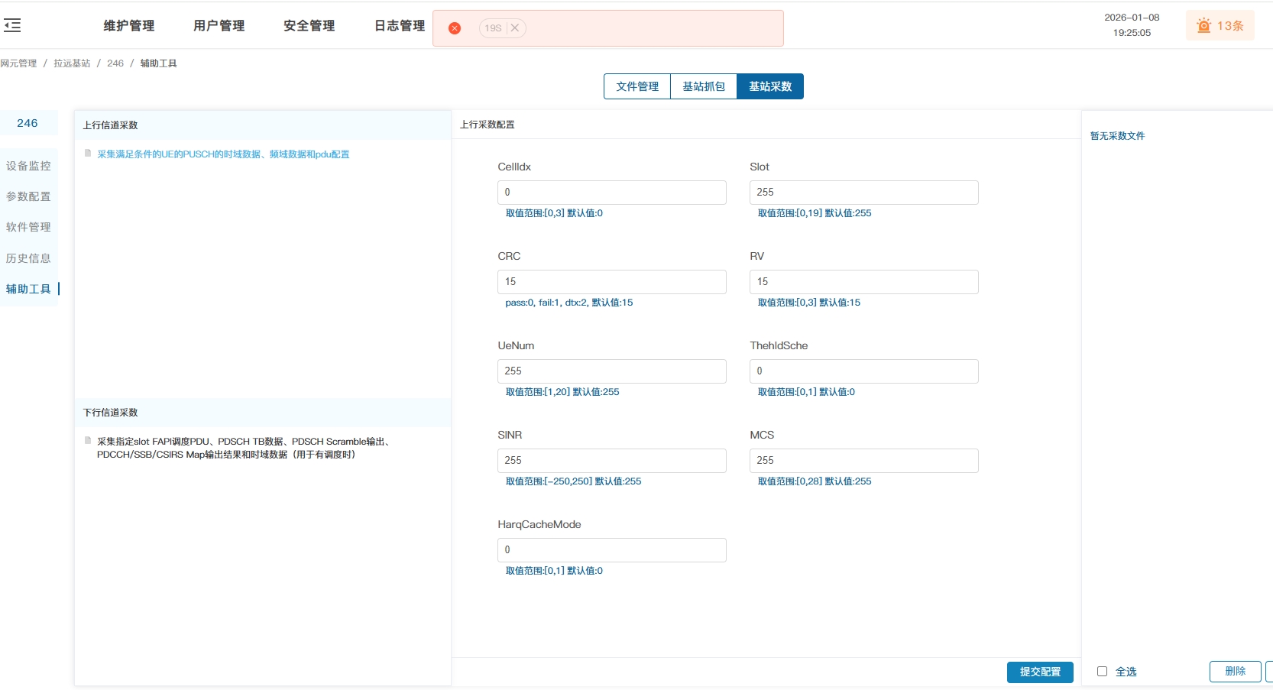The height and width of the screenshot is (690, 1273).
Task: Select the HarqCacheMode input field
Action: click(611, 550)
